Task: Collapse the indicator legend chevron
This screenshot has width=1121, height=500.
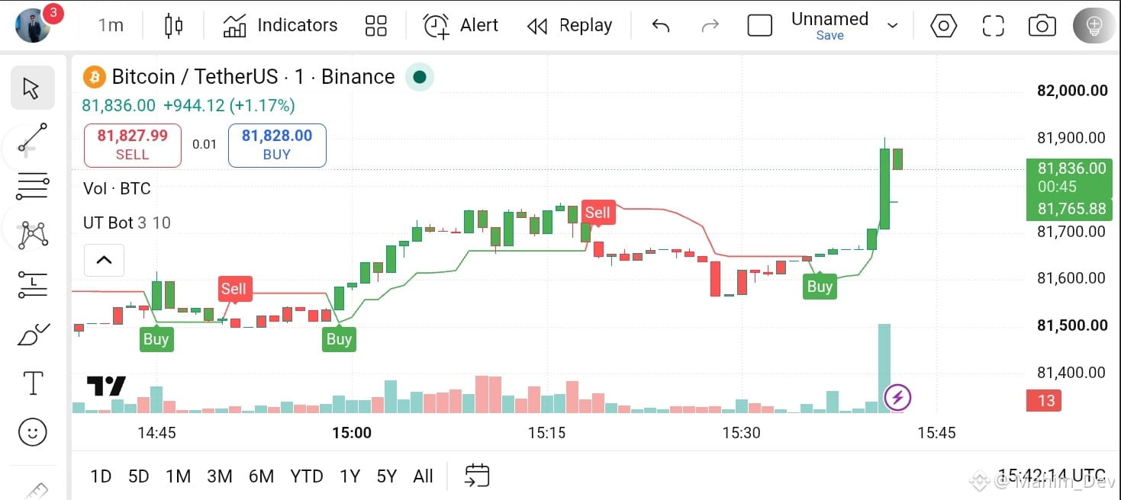Action: coord(104,260)
